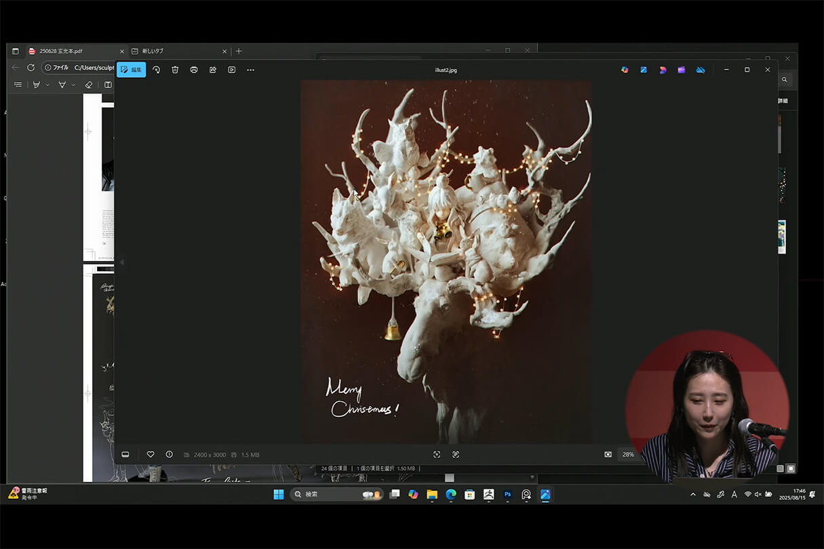Delete the photo using the trash icon

point(175,70)
